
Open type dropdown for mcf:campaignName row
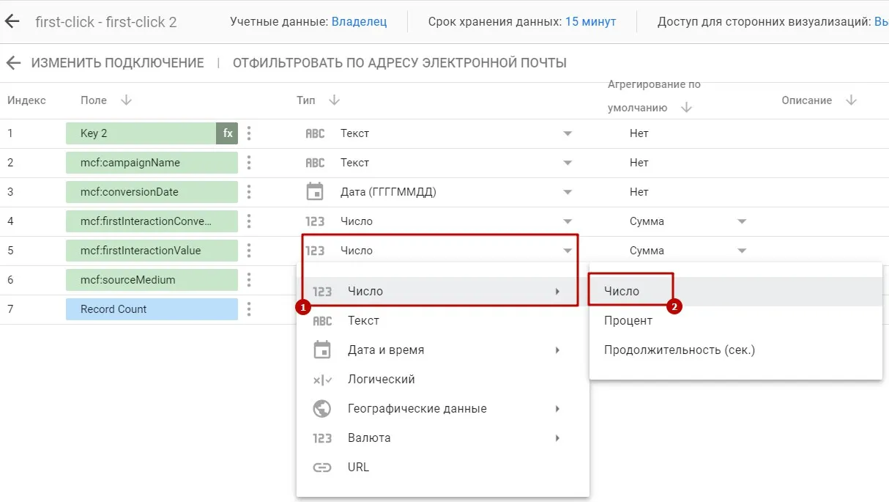(x=568, y=163)
